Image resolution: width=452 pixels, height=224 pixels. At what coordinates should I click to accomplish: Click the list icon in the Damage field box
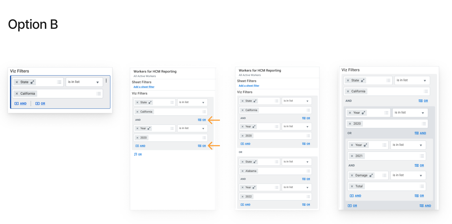click(384, 175)
